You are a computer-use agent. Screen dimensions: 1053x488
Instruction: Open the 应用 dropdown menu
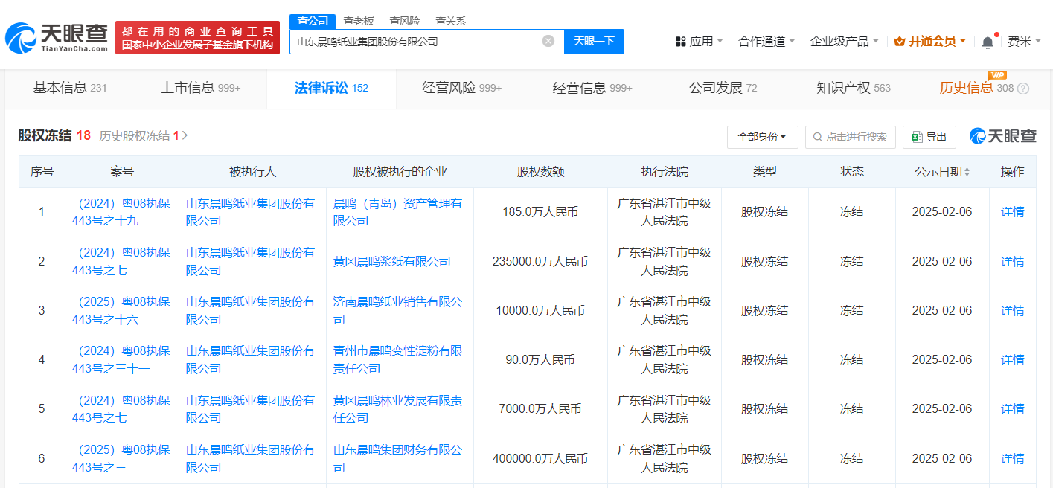[x=699, y=42]
